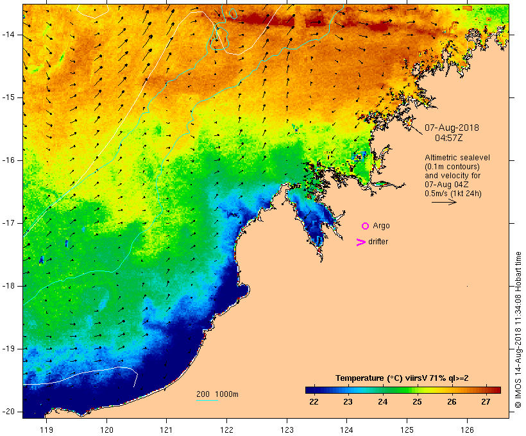Click the '07-Aug-2018' date text
526x436 pixels.
[x=452, y=128]
